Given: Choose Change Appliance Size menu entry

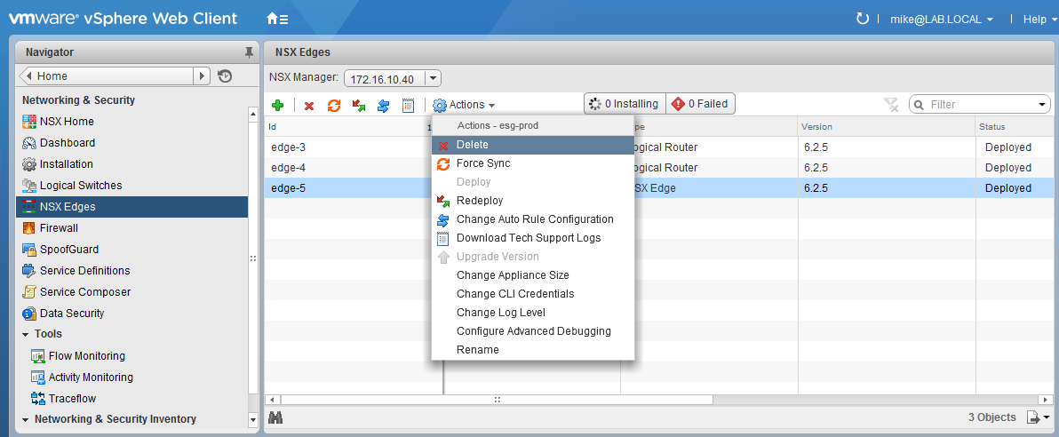Looking at the screenshot, I should coord(513,275).
